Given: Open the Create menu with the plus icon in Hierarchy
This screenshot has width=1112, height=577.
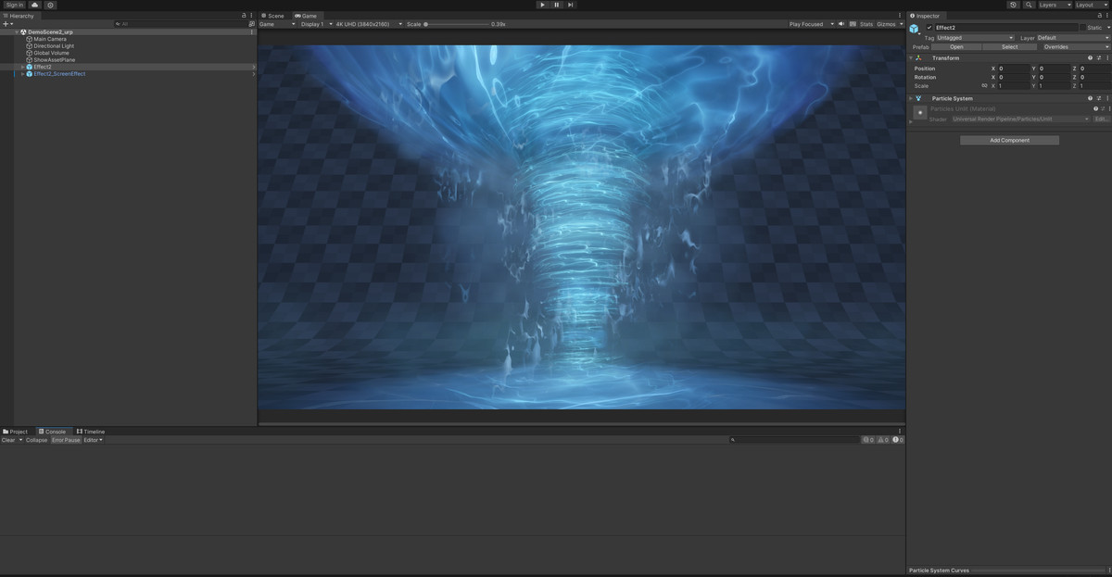Looking at the screenshot, I should click(x=6, y=23).
